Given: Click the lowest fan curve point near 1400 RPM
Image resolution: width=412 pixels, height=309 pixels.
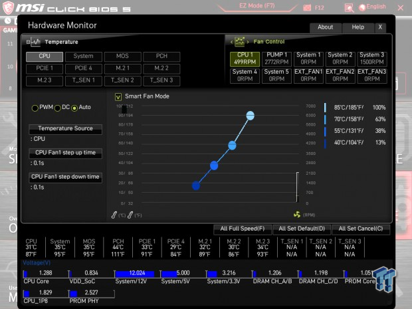Looking at the screenshot, I should point(196,186).
